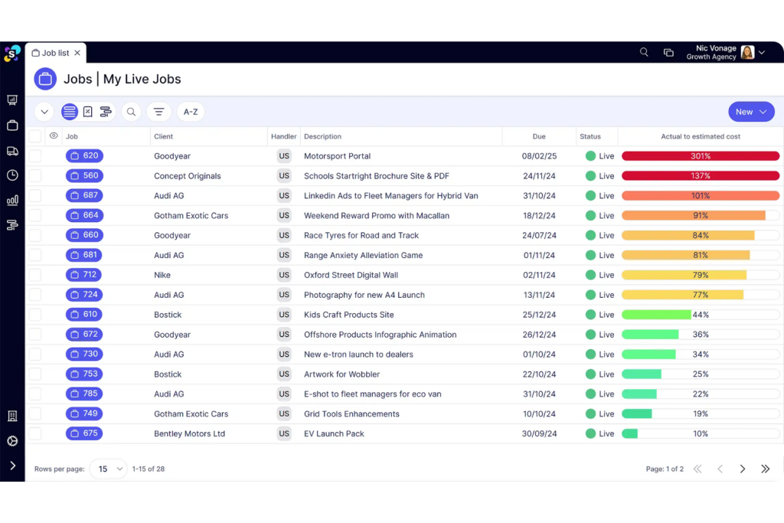Sort by the Due column header

539,136
